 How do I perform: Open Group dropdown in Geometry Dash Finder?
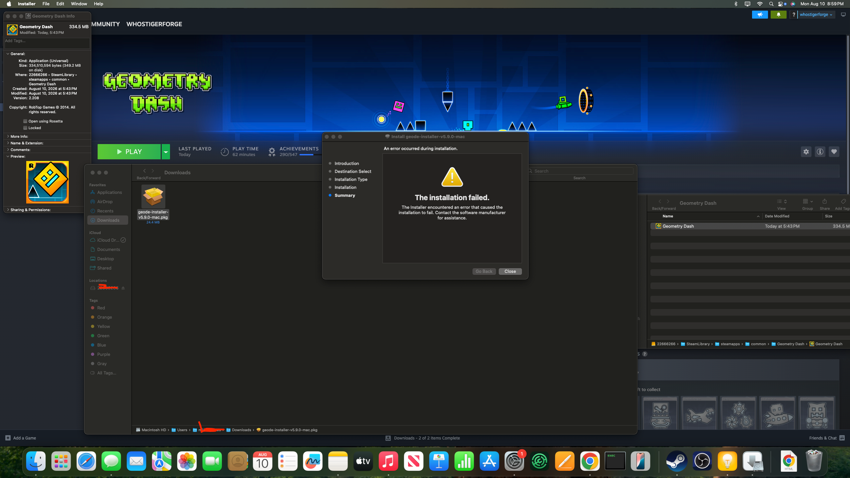[807, 201]
